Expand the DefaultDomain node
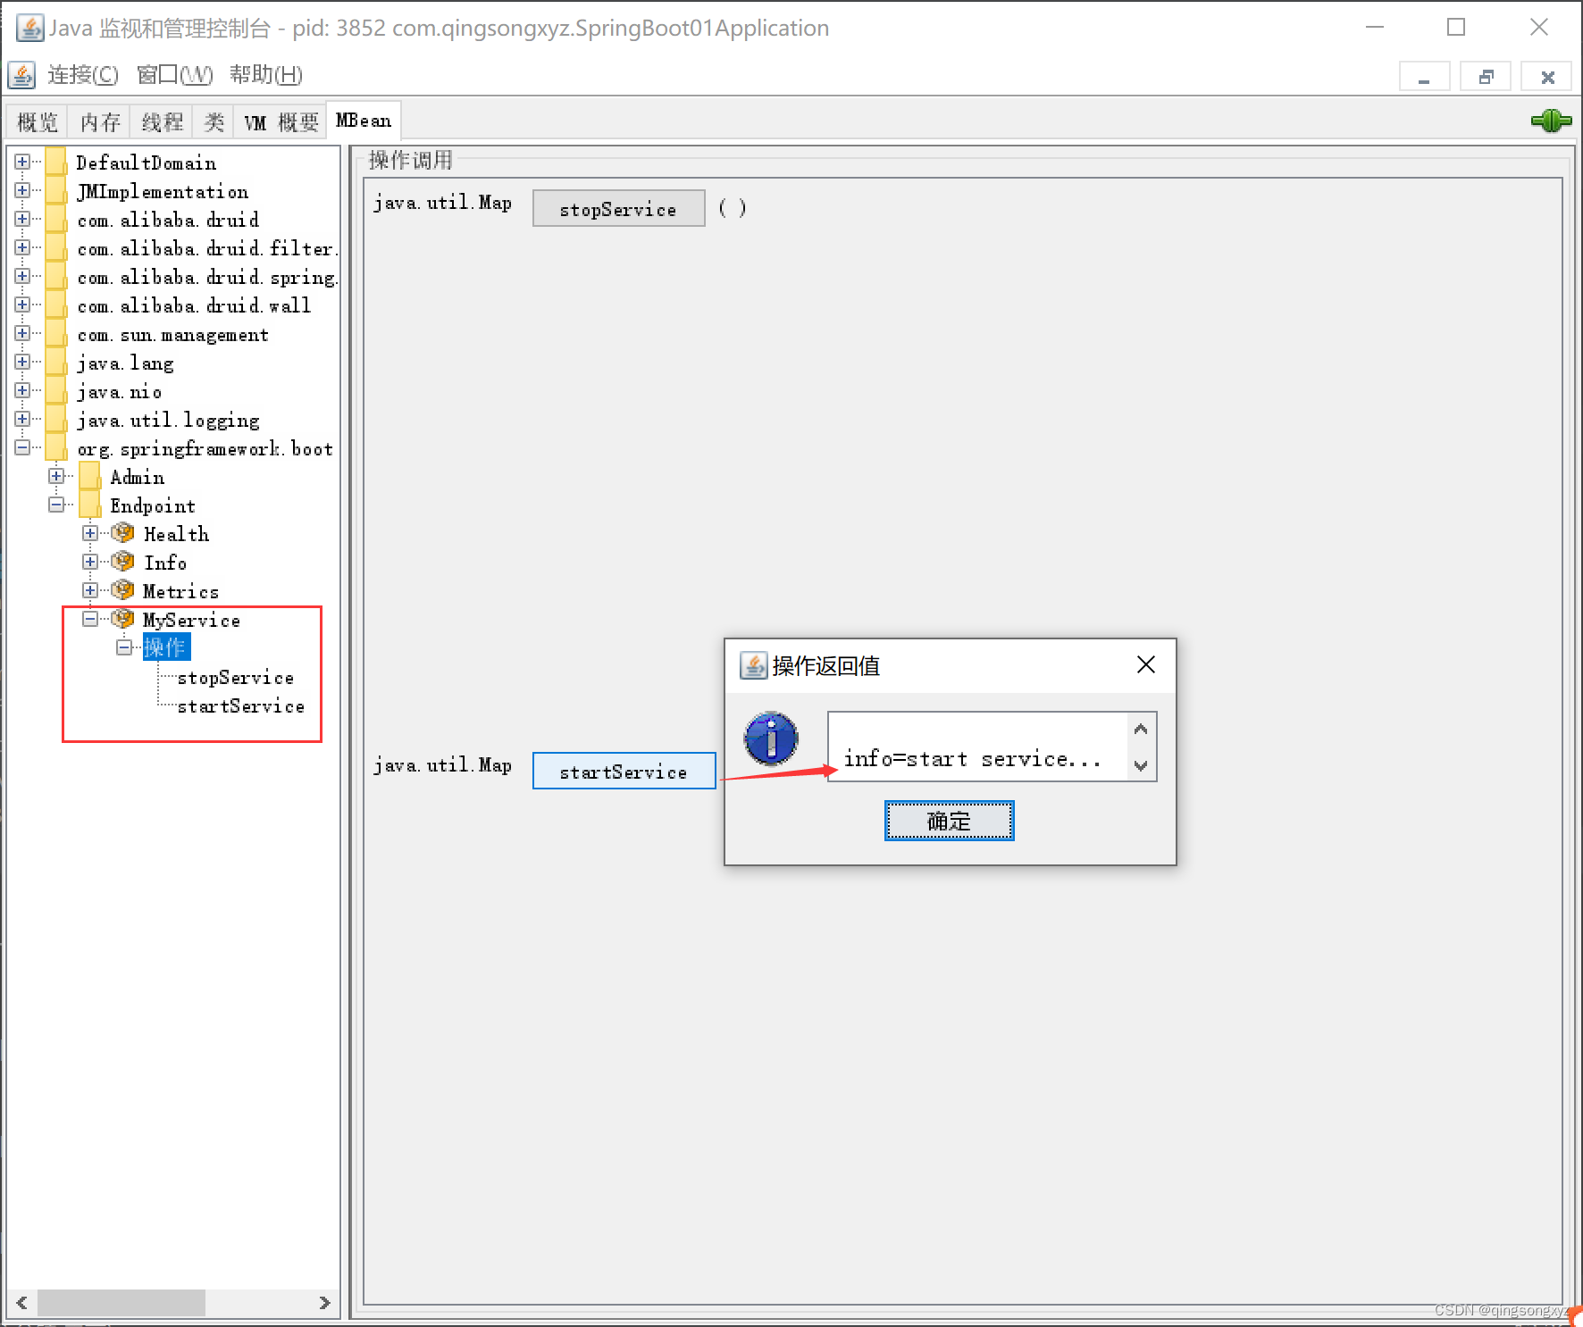Viewport: 1583px width, 1327px height. pyautogui.click(x=22, y=162)
